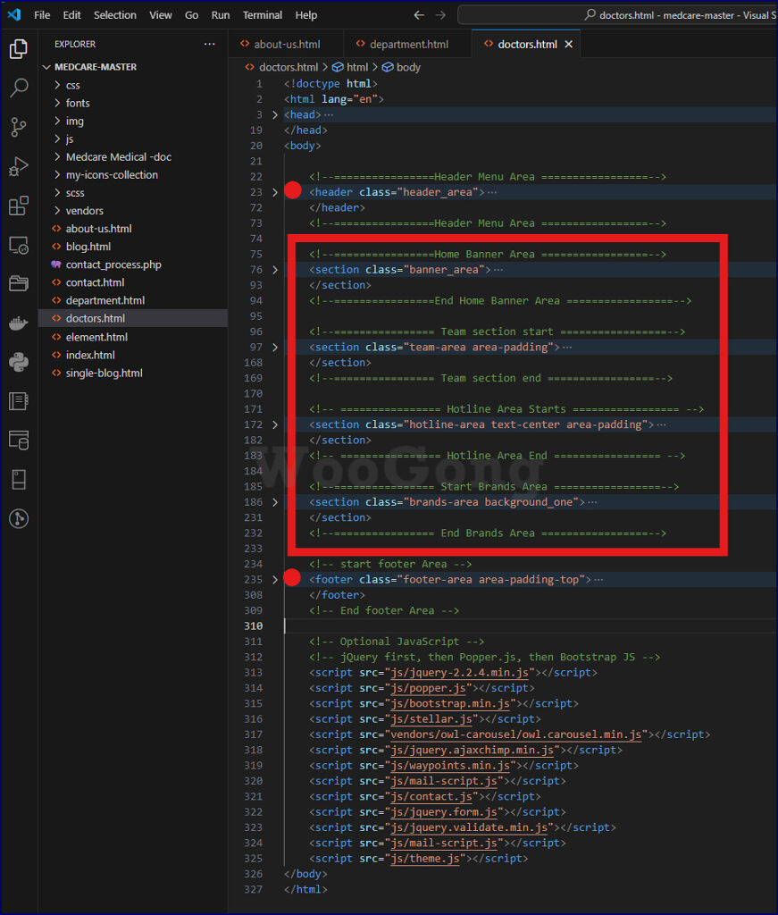
Task: Follow the js/popper.js script link
Action: [x=428, y=688]
